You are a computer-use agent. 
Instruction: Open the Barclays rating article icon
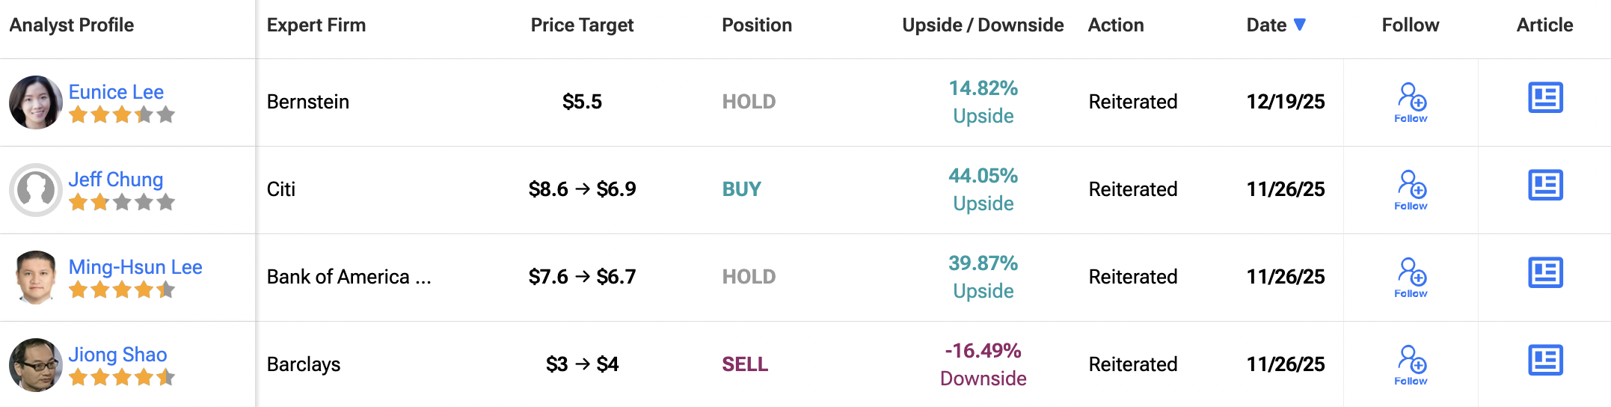pos(1545,361)
